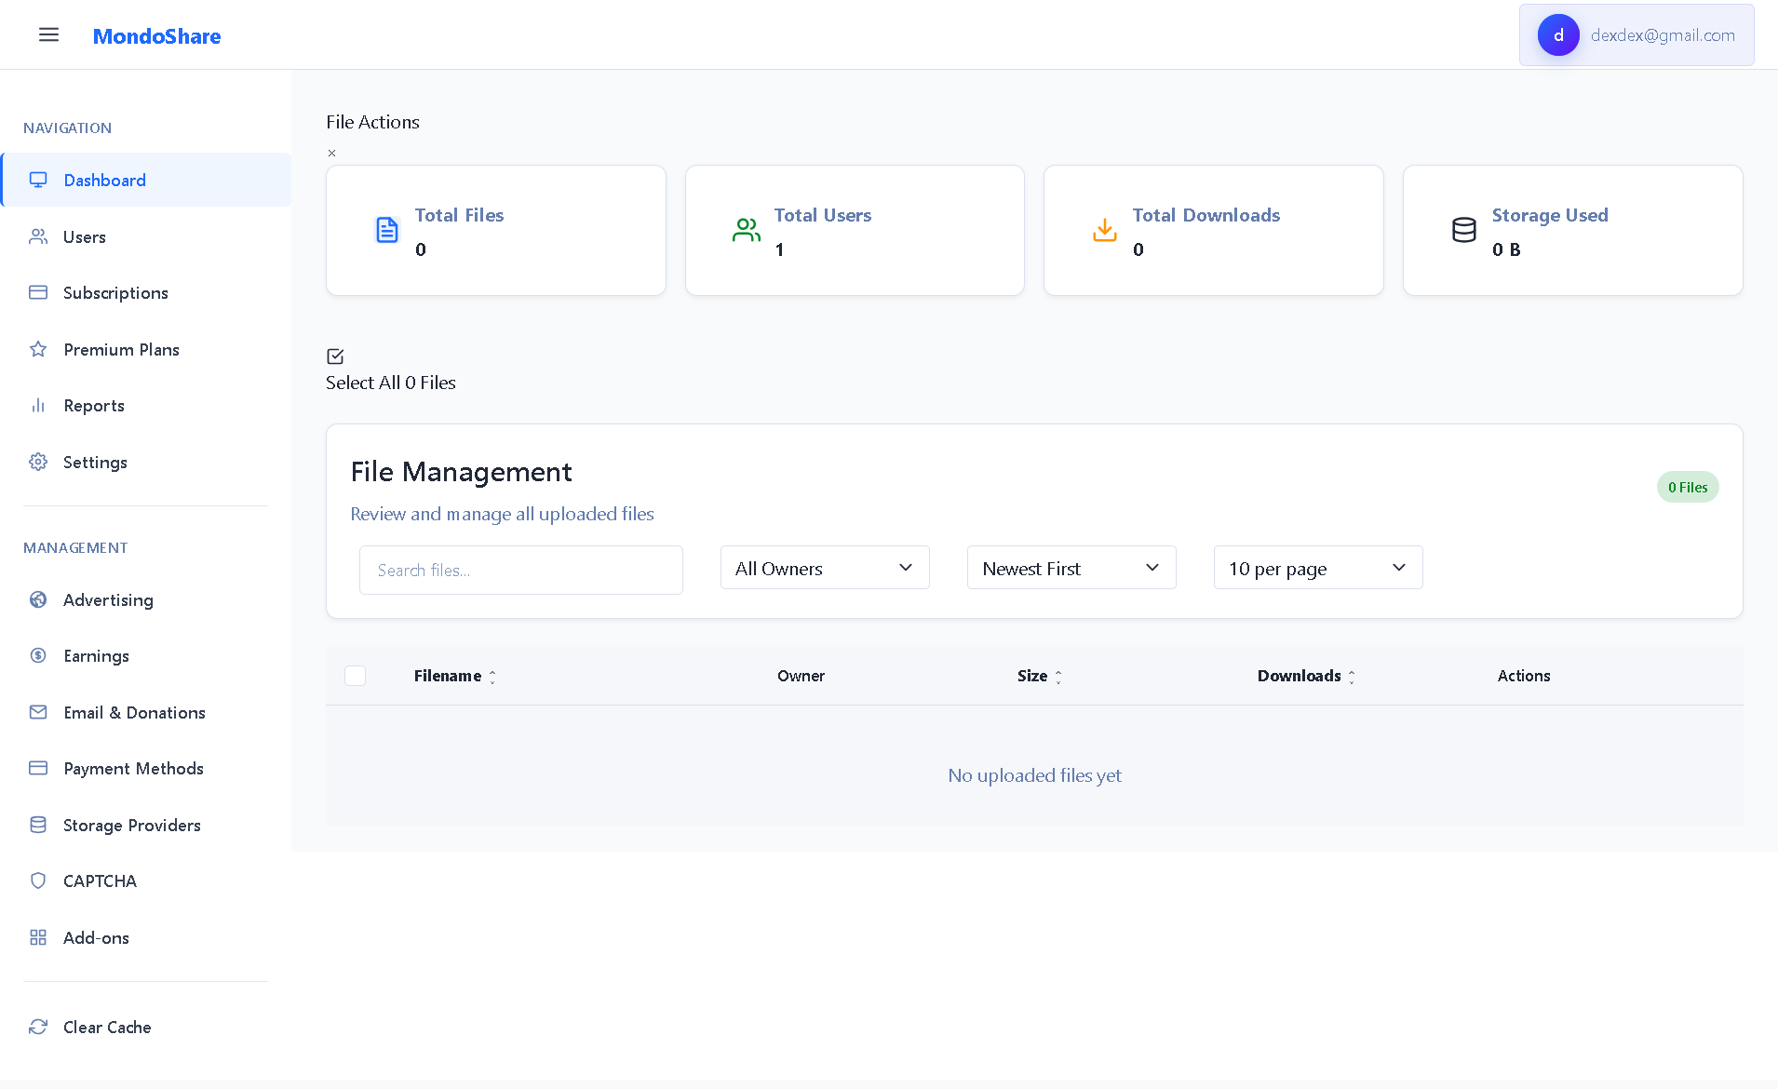Click the Total Downloads card title
The height and width of the screenshot is (1089, 1778).
pyautogui.click(x=1206, y=215)
